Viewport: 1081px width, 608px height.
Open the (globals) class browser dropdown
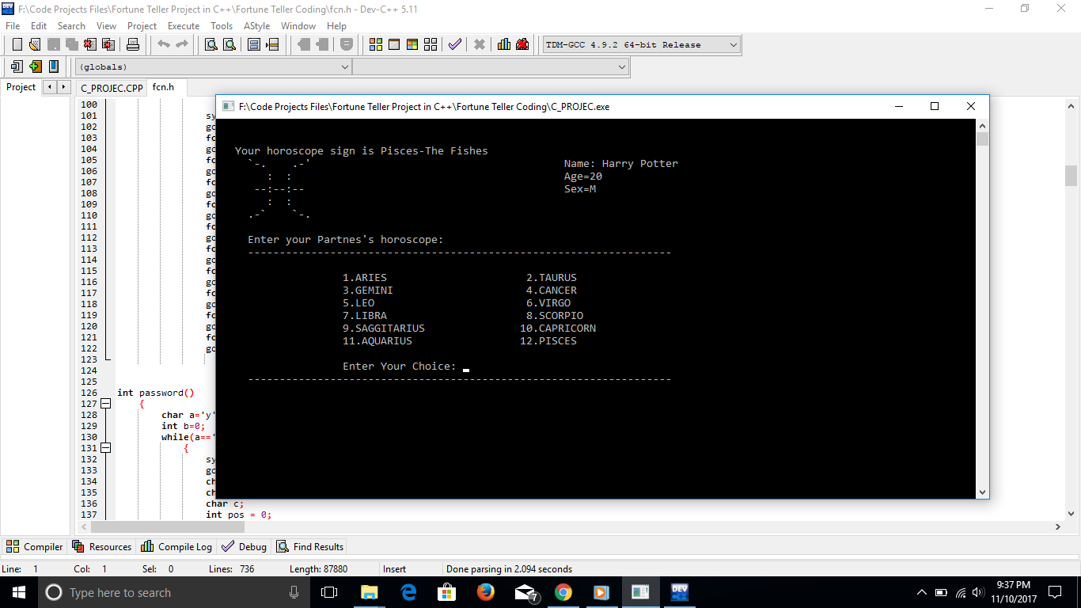click(x=346, y=66)
